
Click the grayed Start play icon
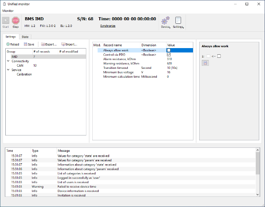click(6, 21)
